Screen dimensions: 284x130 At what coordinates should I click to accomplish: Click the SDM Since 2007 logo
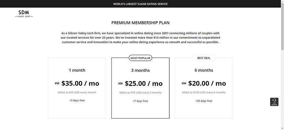pyautogui.click(x=24, y=14)
